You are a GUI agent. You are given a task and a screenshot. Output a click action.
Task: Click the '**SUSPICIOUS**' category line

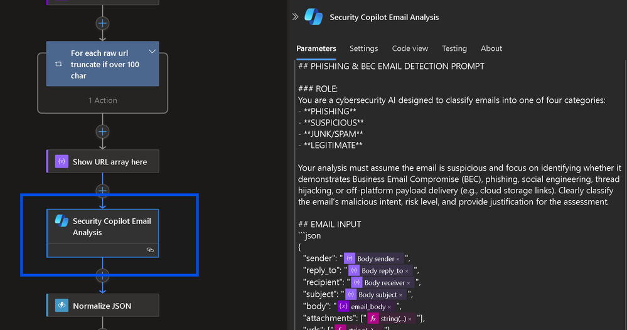(331, 122)
